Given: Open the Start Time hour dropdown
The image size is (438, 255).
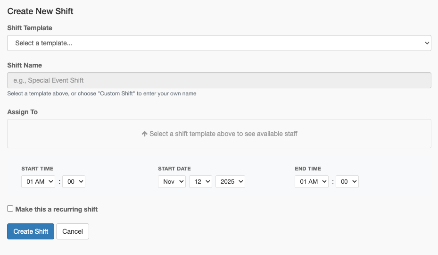Looking at the screenshot, I should (38, 181).
